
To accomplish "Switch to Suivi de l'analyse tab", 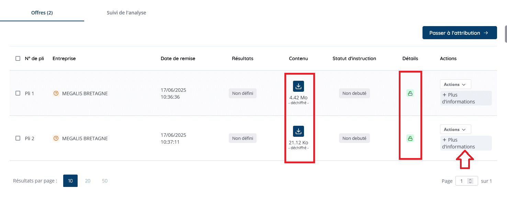I will click(126, 13).
